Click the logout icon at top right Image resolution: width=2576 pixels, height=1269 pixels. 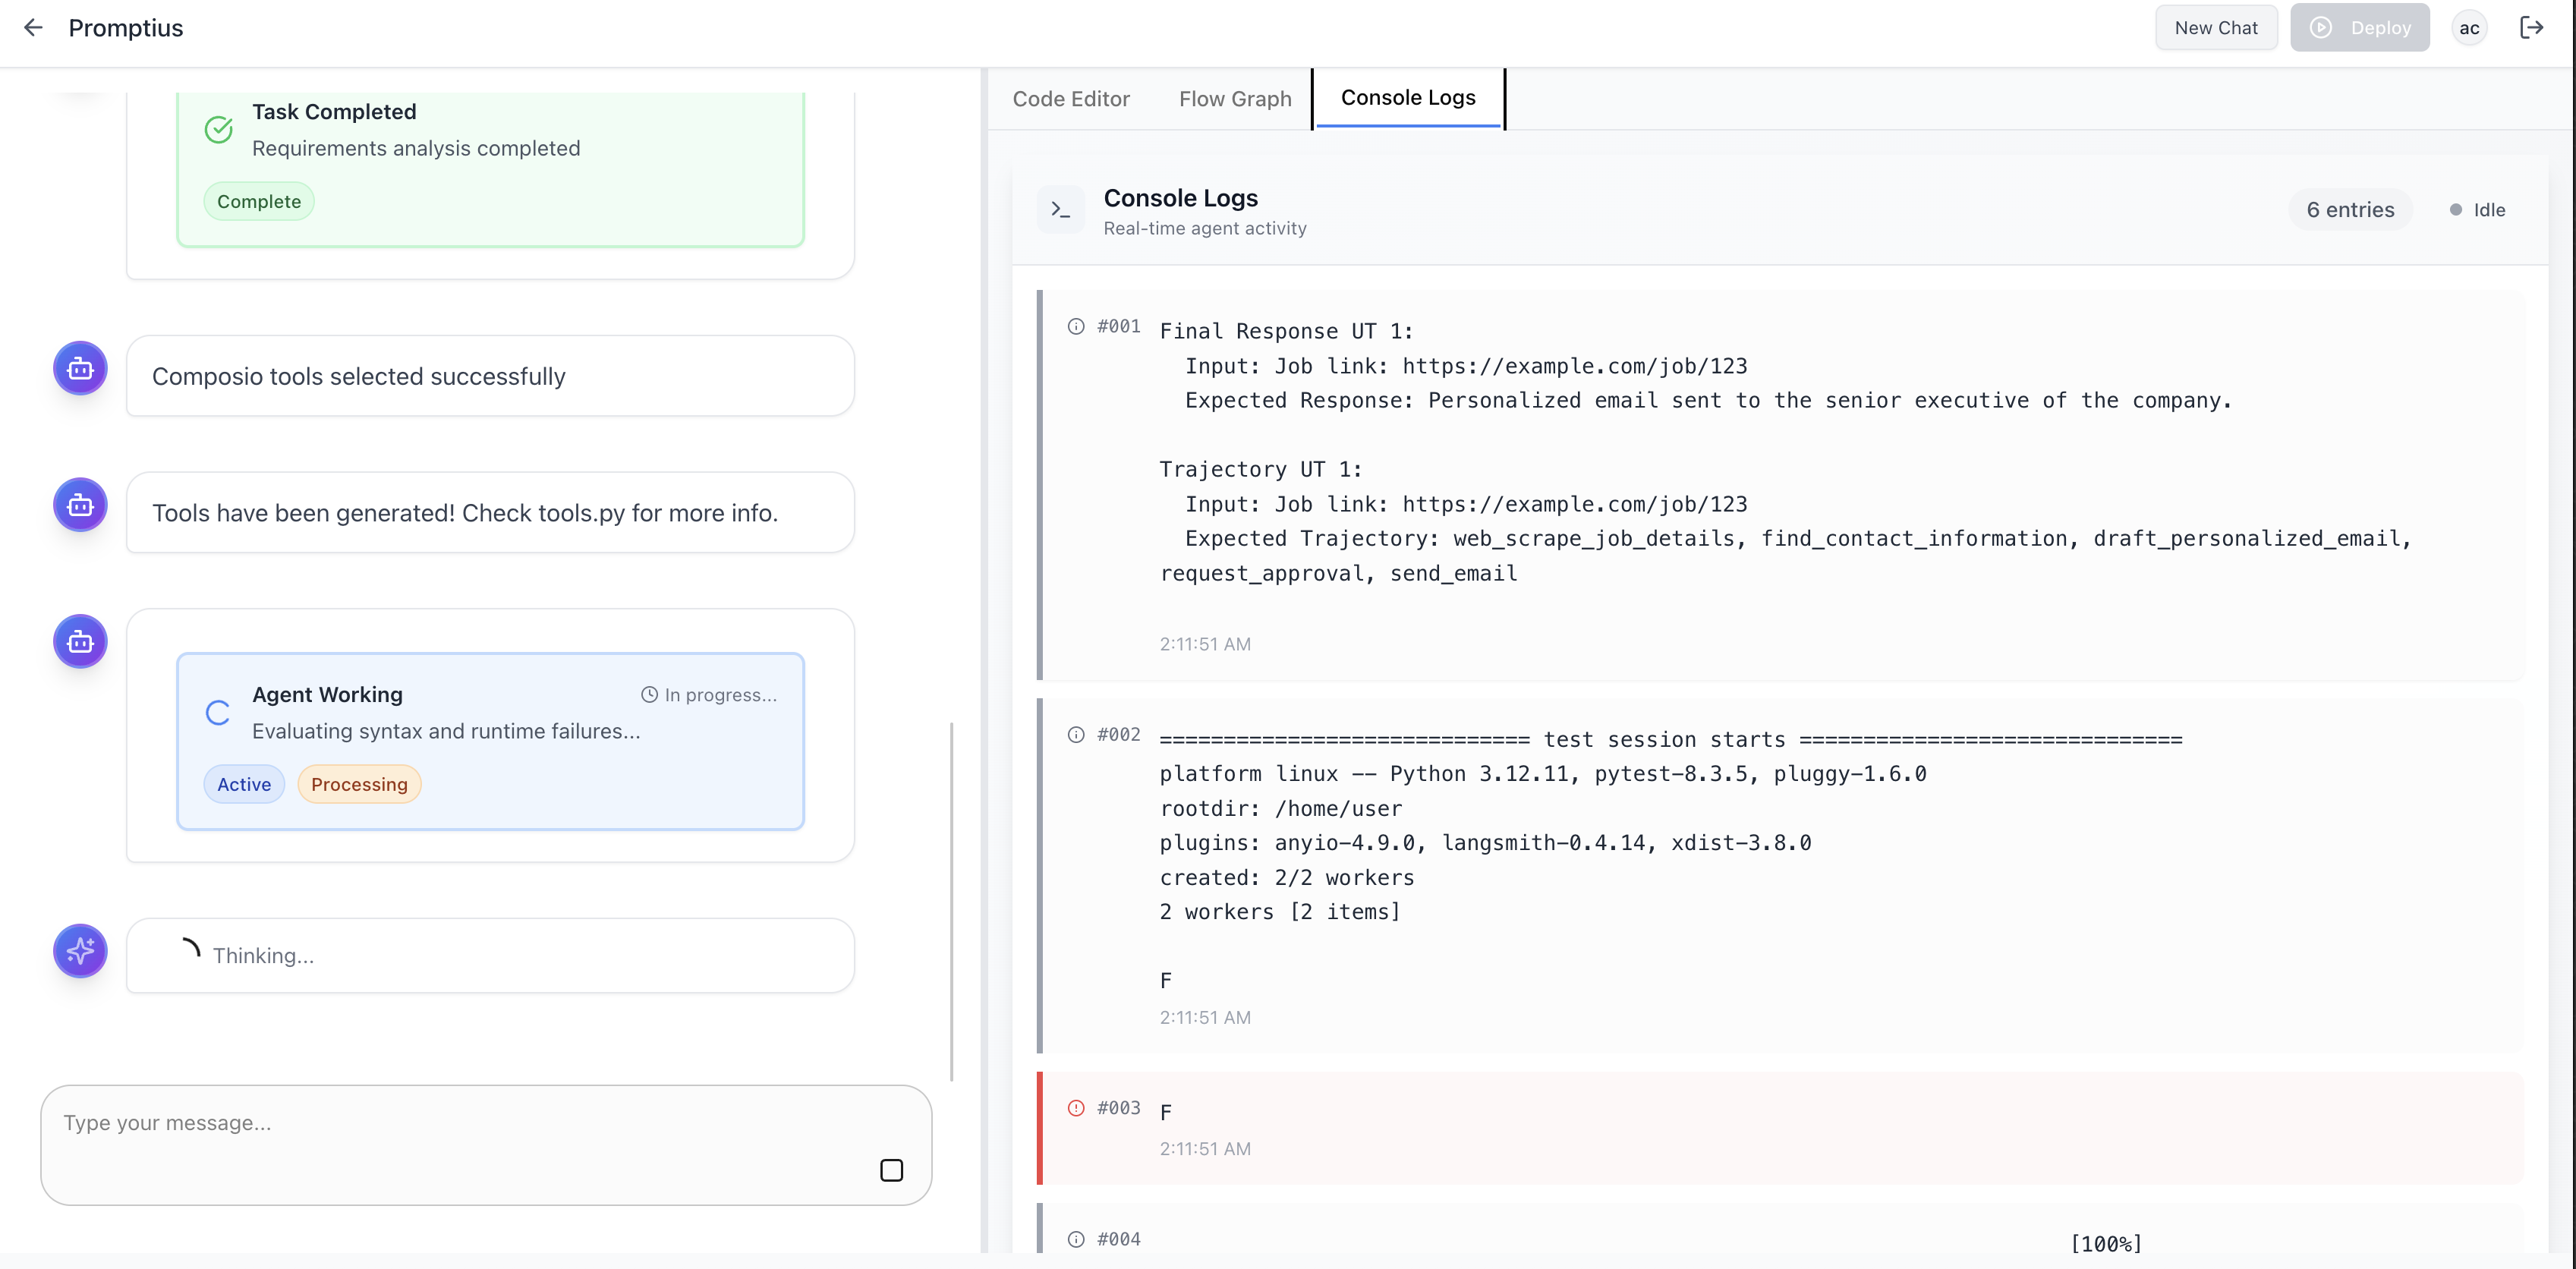(x=2531, y=28)
